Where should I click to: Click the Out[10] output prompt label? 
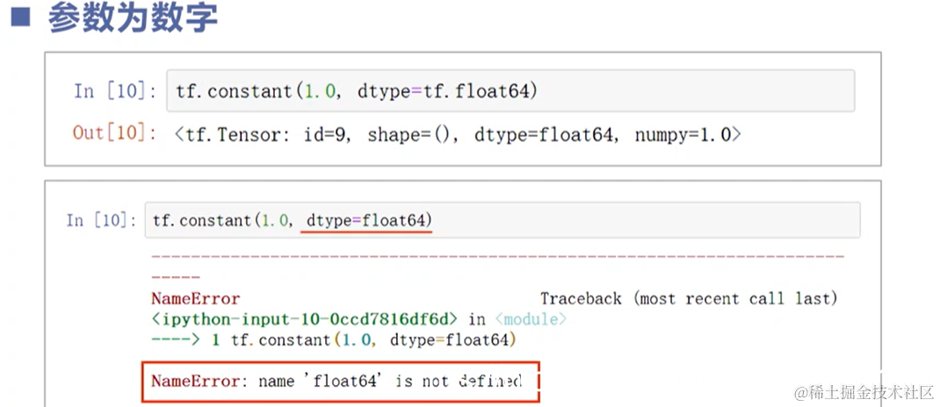tap(114, 132)
